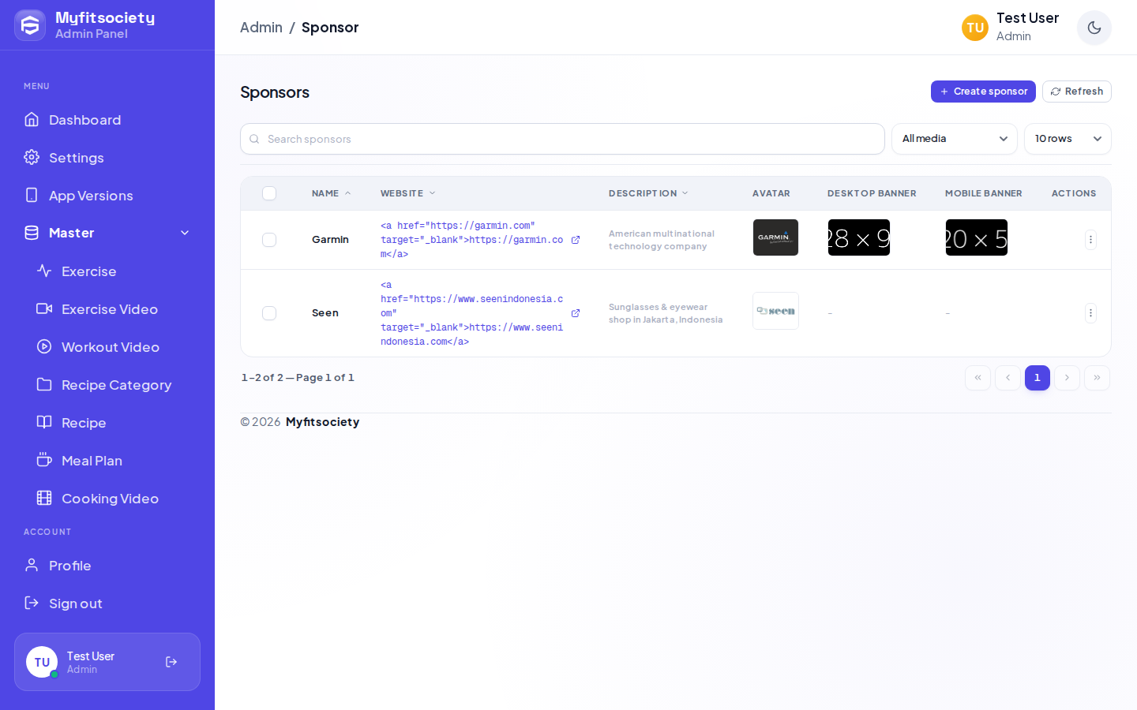Open Garmin website external link icon
The image size is (1137, 710).
click(576, 240)
